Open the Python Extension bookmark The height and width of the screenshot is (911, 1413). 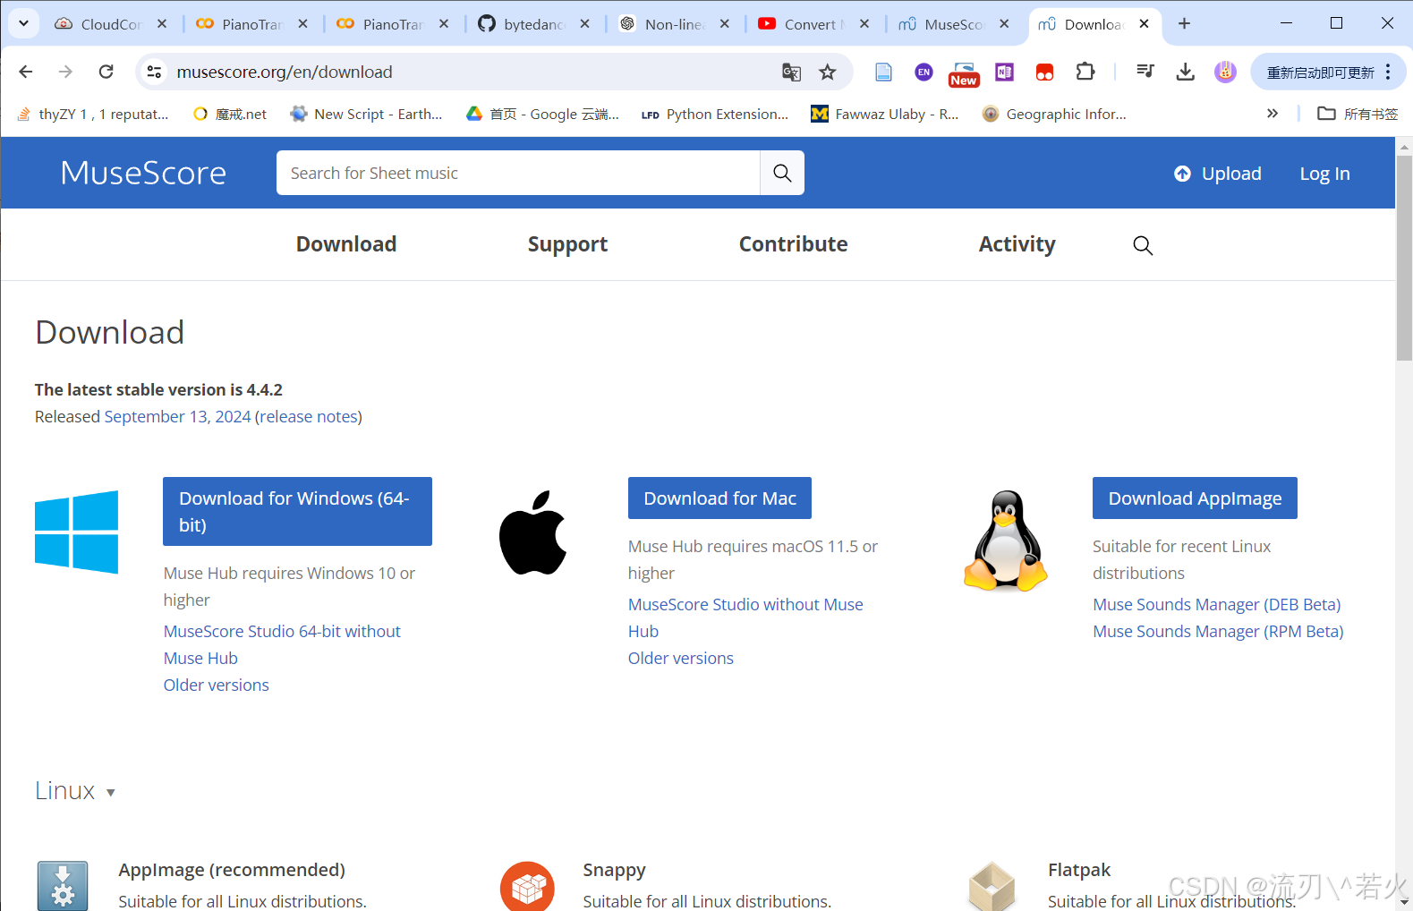[715, 114]
